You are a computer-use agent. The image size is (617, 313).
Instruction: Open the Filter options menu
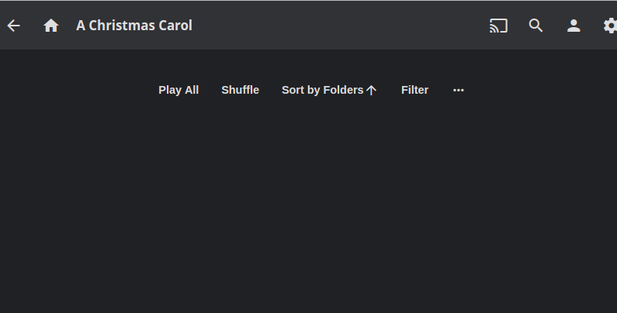[414, 90]
